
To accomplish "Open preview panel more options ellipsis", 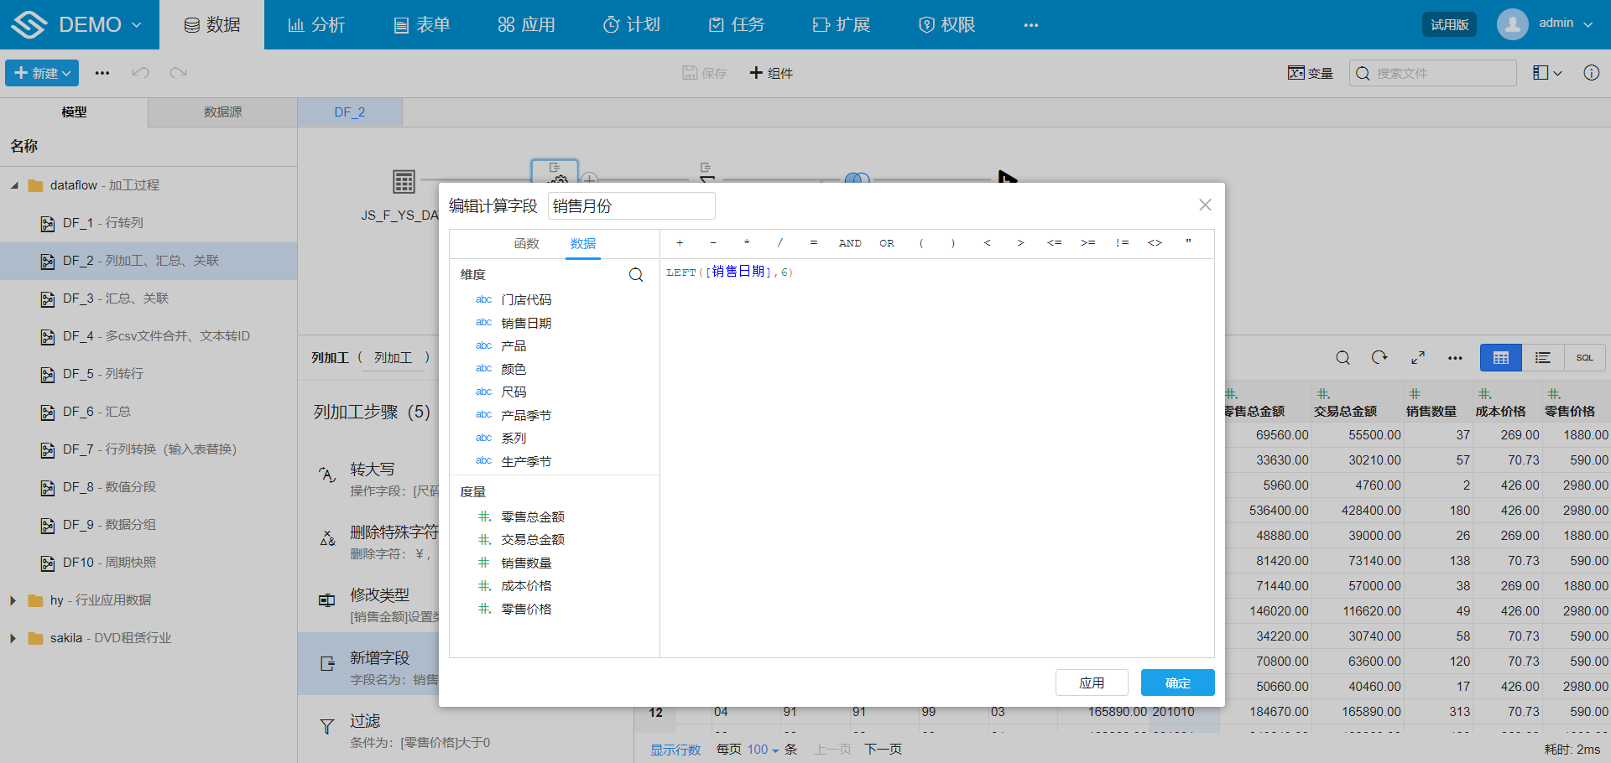I will tap(1455, 358).
